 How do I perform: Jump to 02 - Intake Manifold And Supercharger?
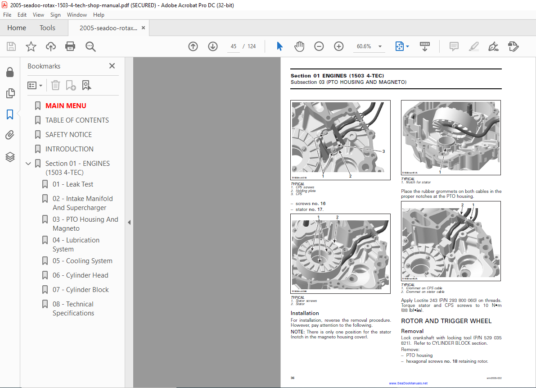click(82, 203)
